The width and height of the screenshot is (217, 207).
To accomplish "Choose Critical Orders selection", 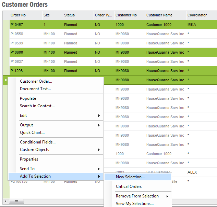I will [x=129, y=187].
